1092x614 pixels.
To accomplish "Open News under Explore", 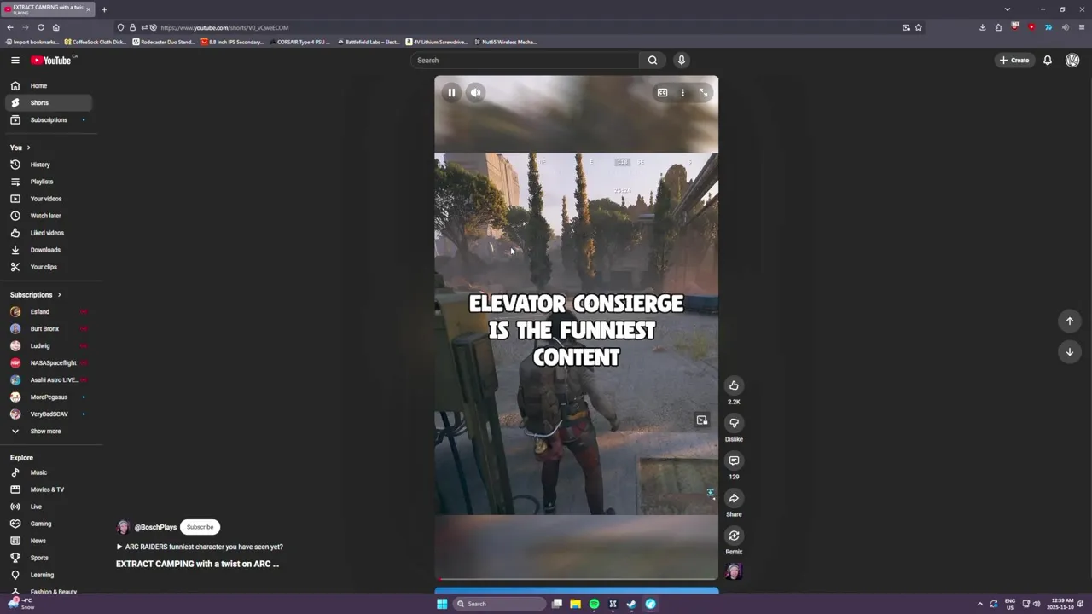I will 48,541.
